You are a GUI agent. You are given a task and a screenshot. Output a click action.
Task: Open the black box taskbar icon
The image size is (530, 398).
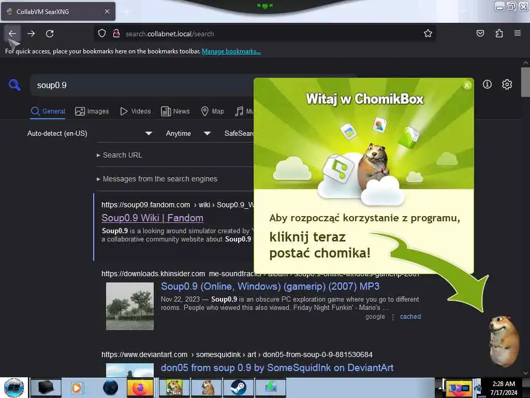click(46, 388)
